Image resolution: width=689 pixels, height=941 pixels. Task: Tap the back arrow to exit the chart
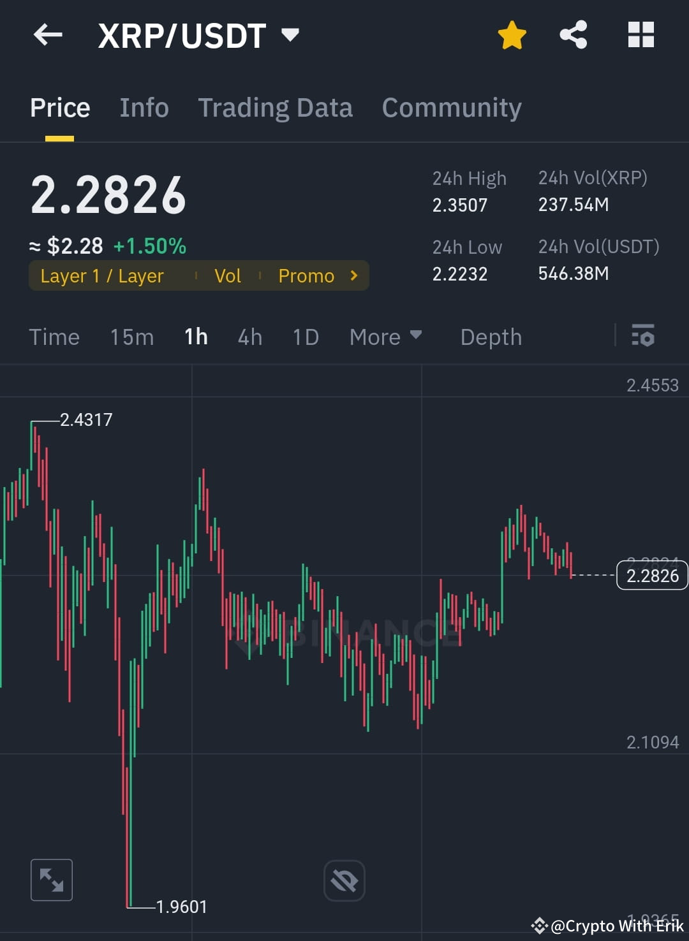pos(48,35)
